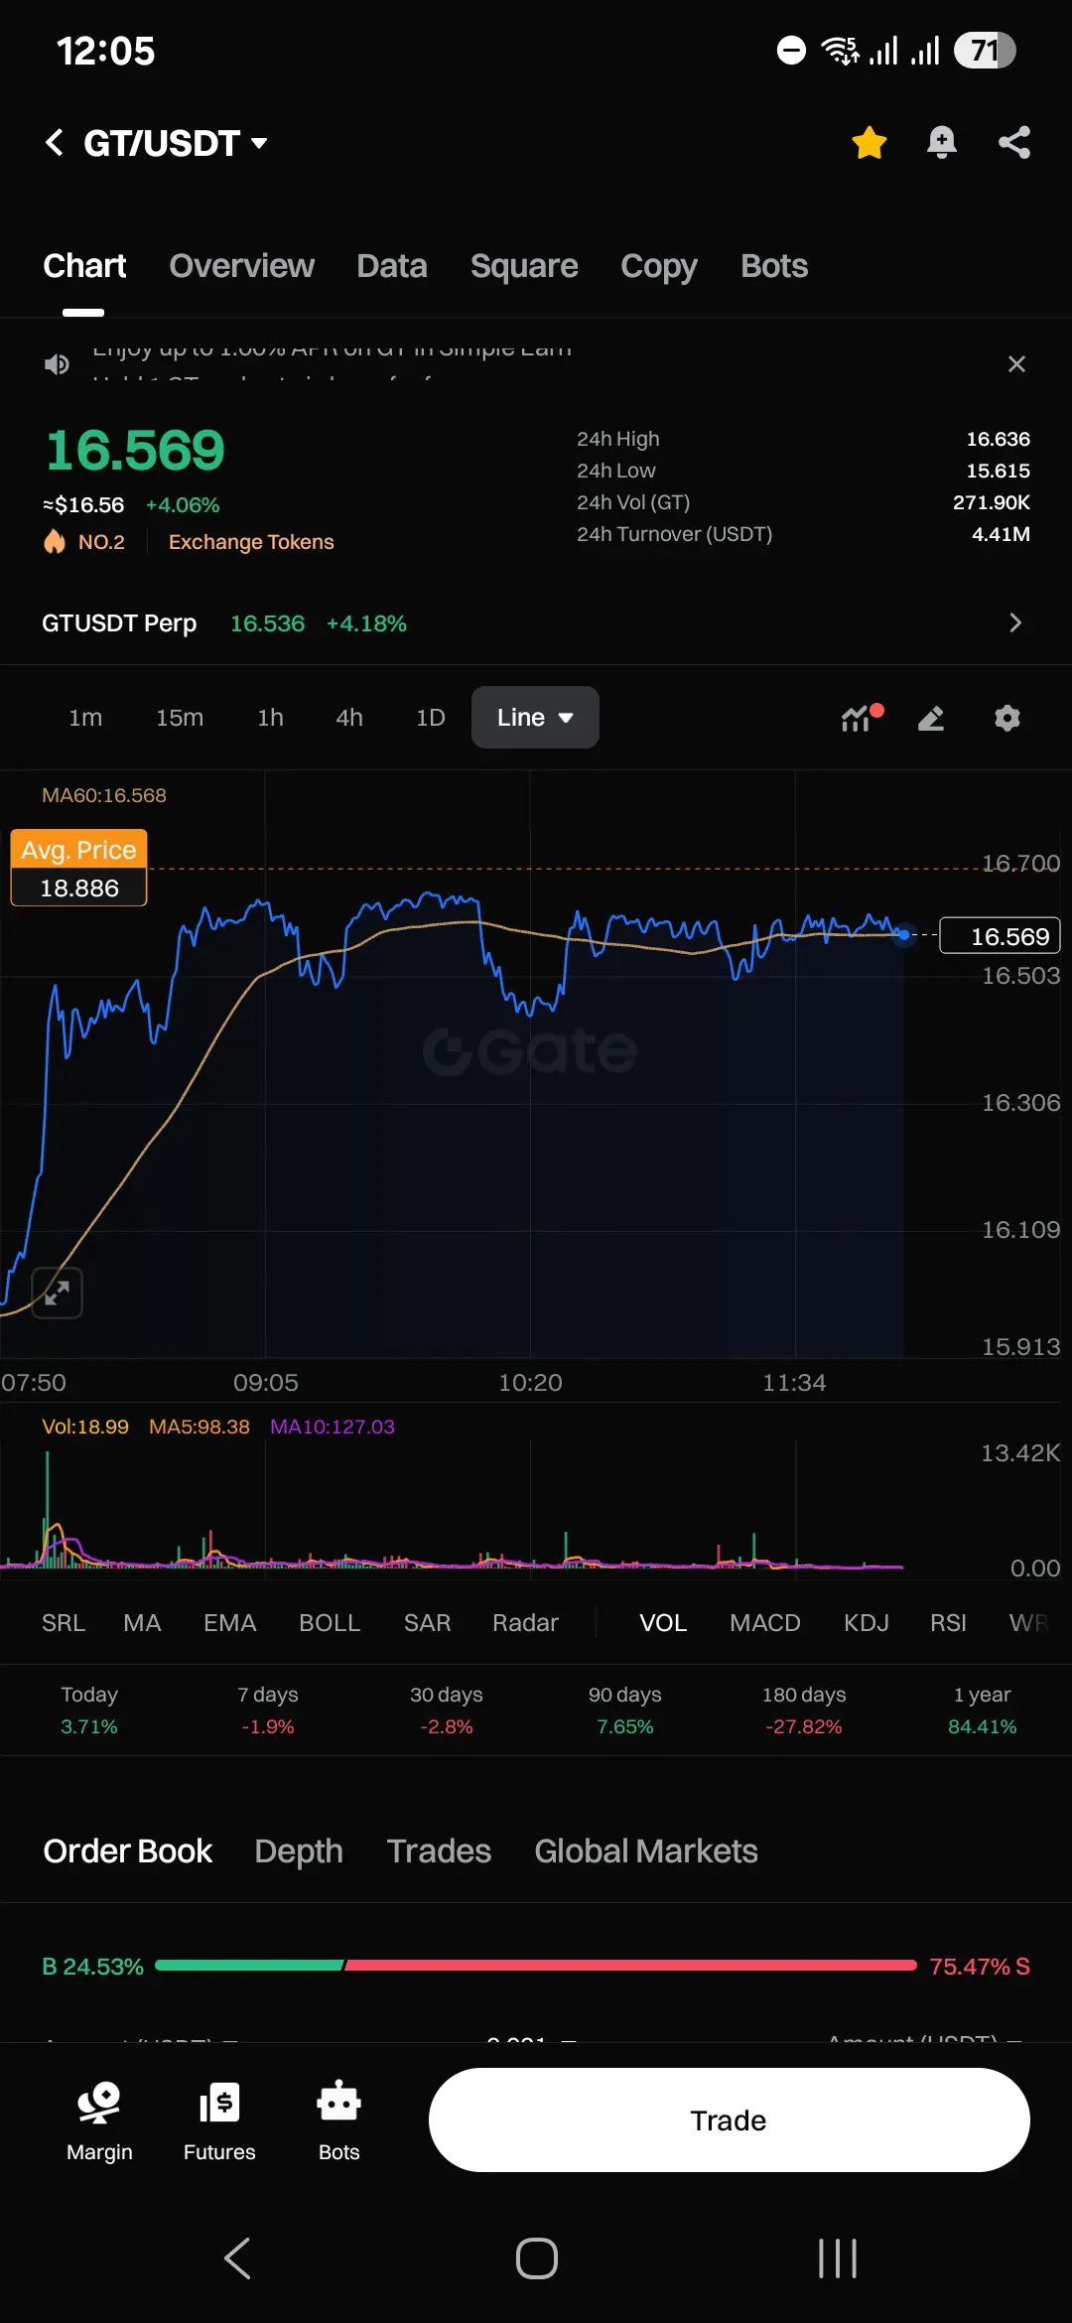The width and height of the screenshot is (1072, 2323).
Task: Open the Square tab
Action: point(524,266)
